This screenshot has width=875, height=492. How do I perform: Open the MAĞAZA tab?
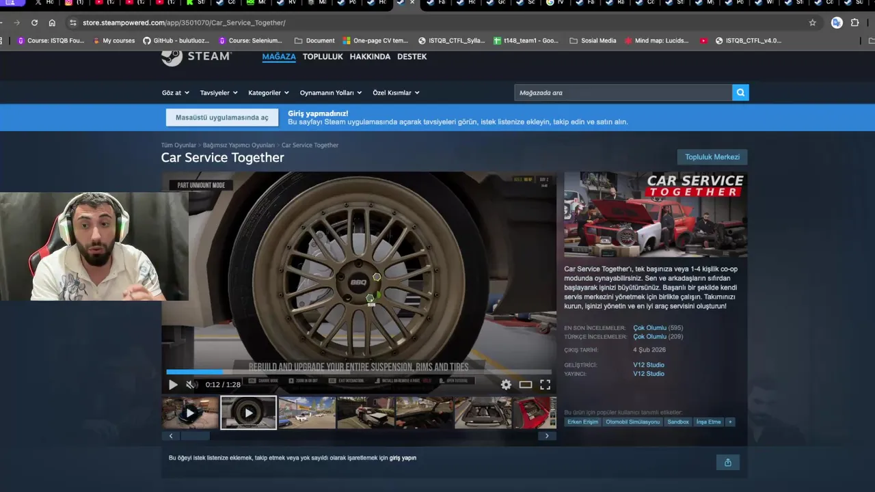pyautogui.click(x=279, y=57)
